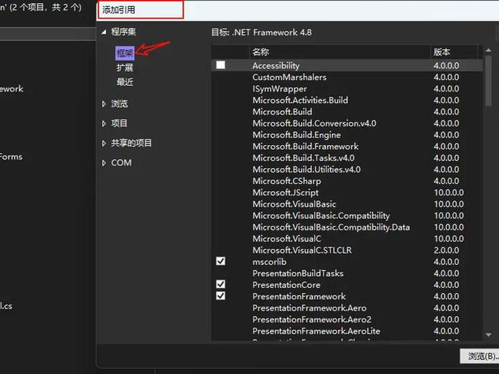Select Microsoft.Build.Framework row
Image resolution: width=499 pixels, height=374 pixels.
click(x=347, y=146)
